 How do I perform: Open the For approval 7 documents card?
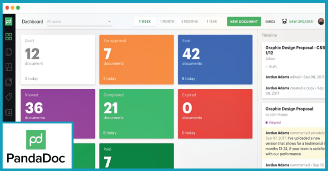tap(136, 59)
